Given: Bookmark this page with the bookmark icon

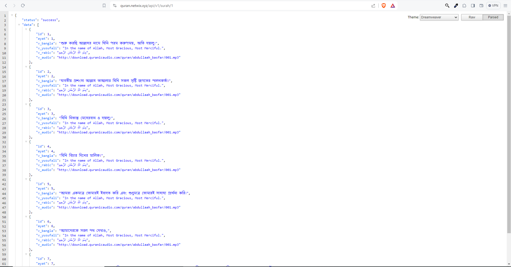Looking at the screenshot, I should click(104, 6).
